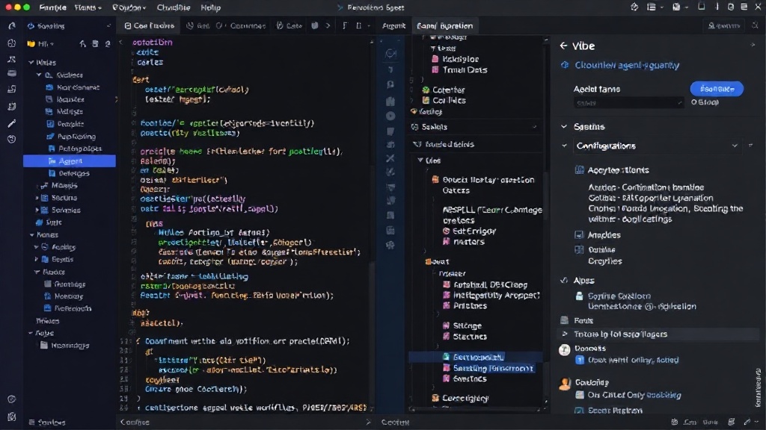Click blue icon beside Clounlen agent heading
The width and height of the screenshot is (766, 430).
click(565, 65)
